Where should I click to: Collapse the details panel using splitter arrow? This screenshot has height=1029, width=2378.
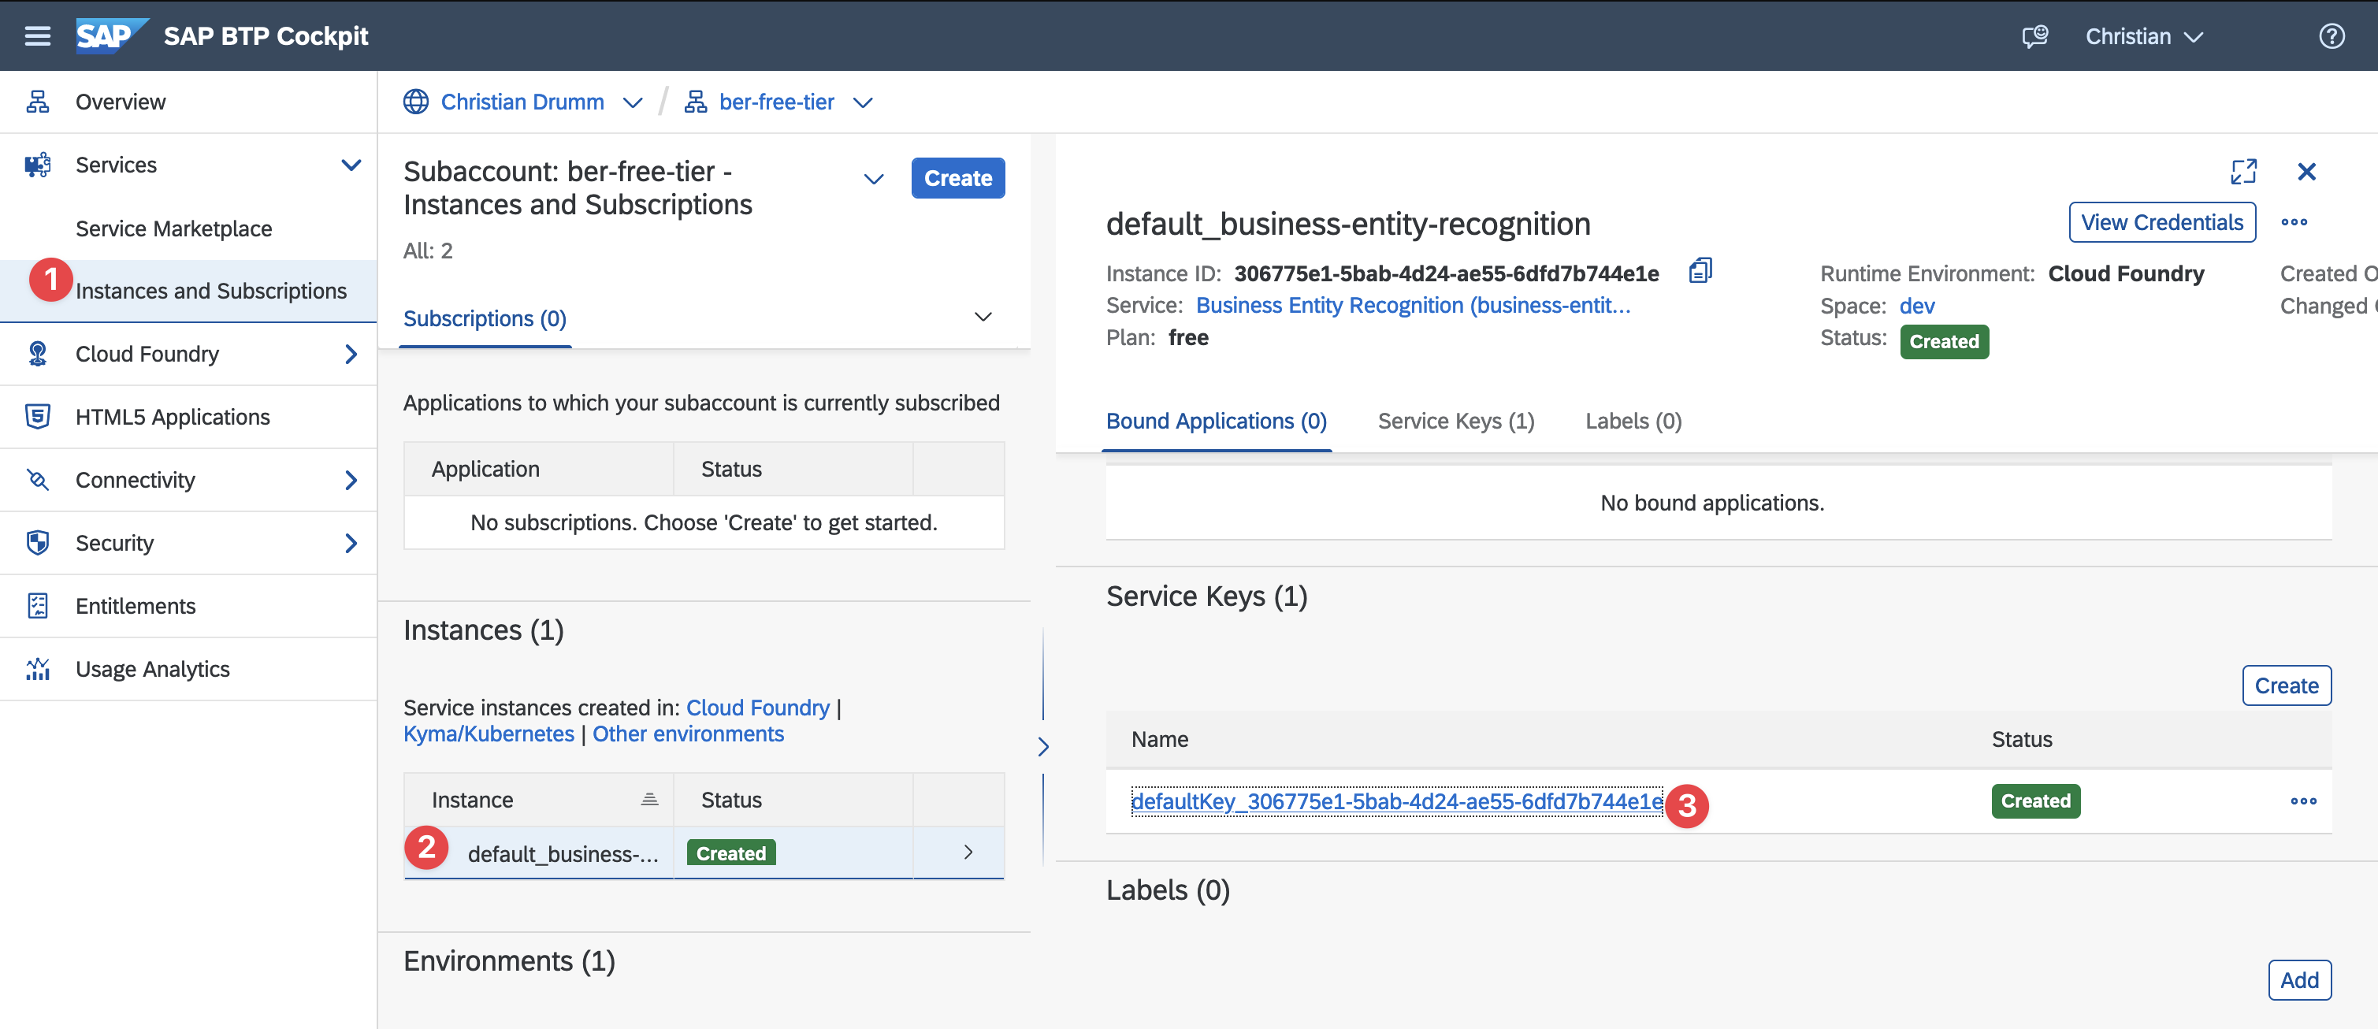[1043, 747]
